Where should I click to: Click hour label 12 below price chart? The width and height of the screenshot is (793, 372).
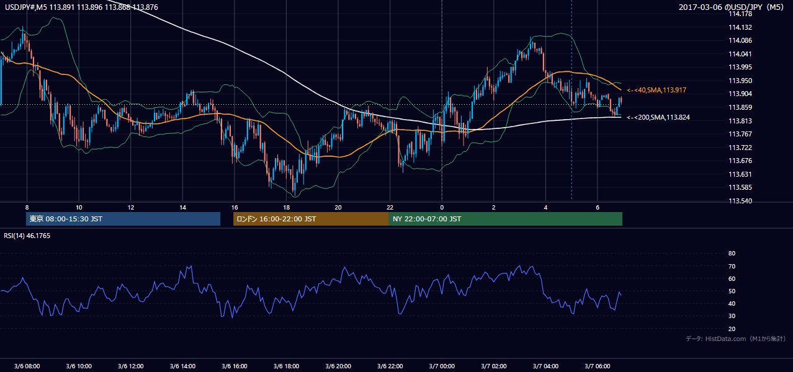pyautogui.click(x=131, y=207)
